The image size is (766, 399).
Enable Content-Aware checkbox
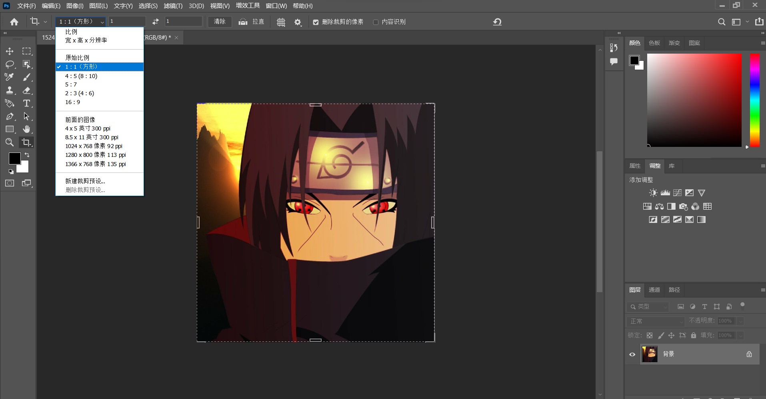(376, 22)
